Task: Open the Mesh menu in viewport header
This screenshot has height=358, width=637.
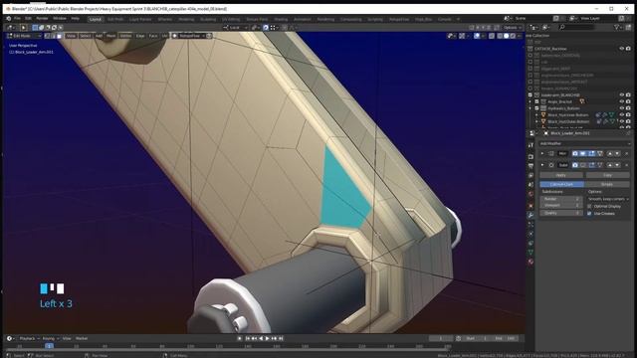Action: pyautogui.click(x=110, y=36)
